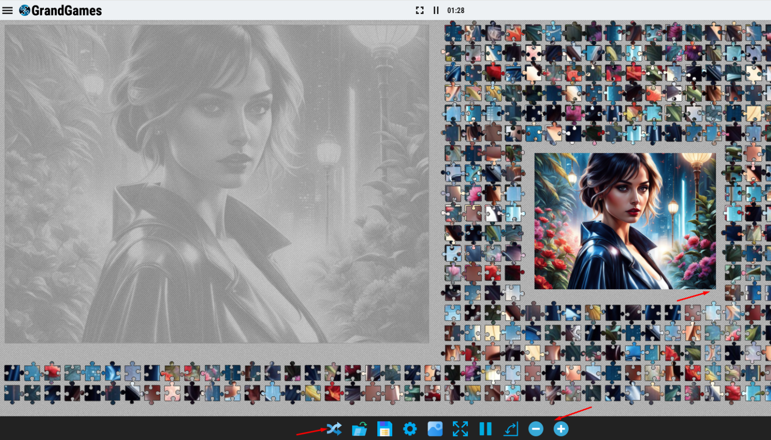
Task: Click the rotate-arrow icon in toolbar
Action: pos(511,429)
